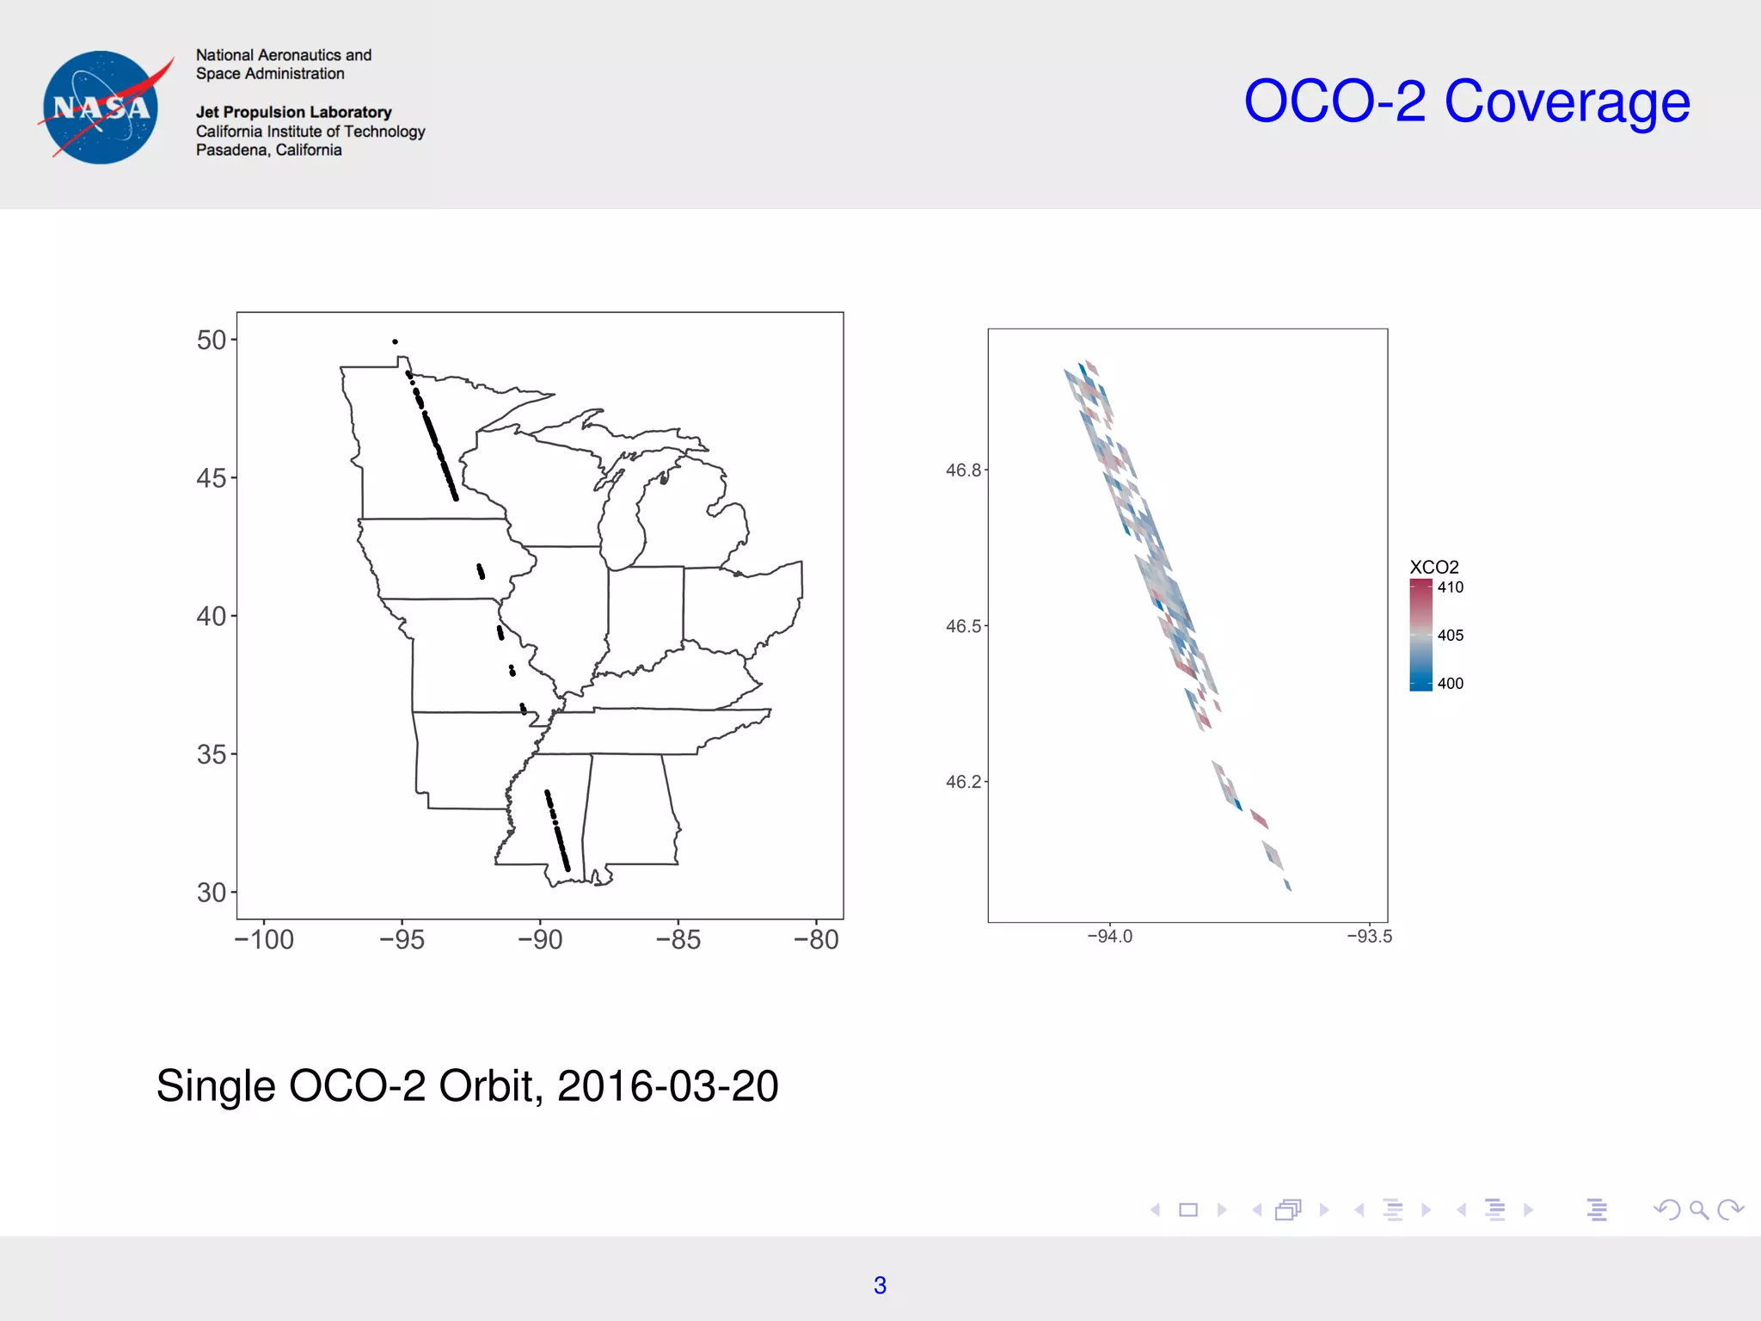Click the magnifier search icon
The width and height of the screenshot is (1761, 1321).
[x=1699, y=1211]
